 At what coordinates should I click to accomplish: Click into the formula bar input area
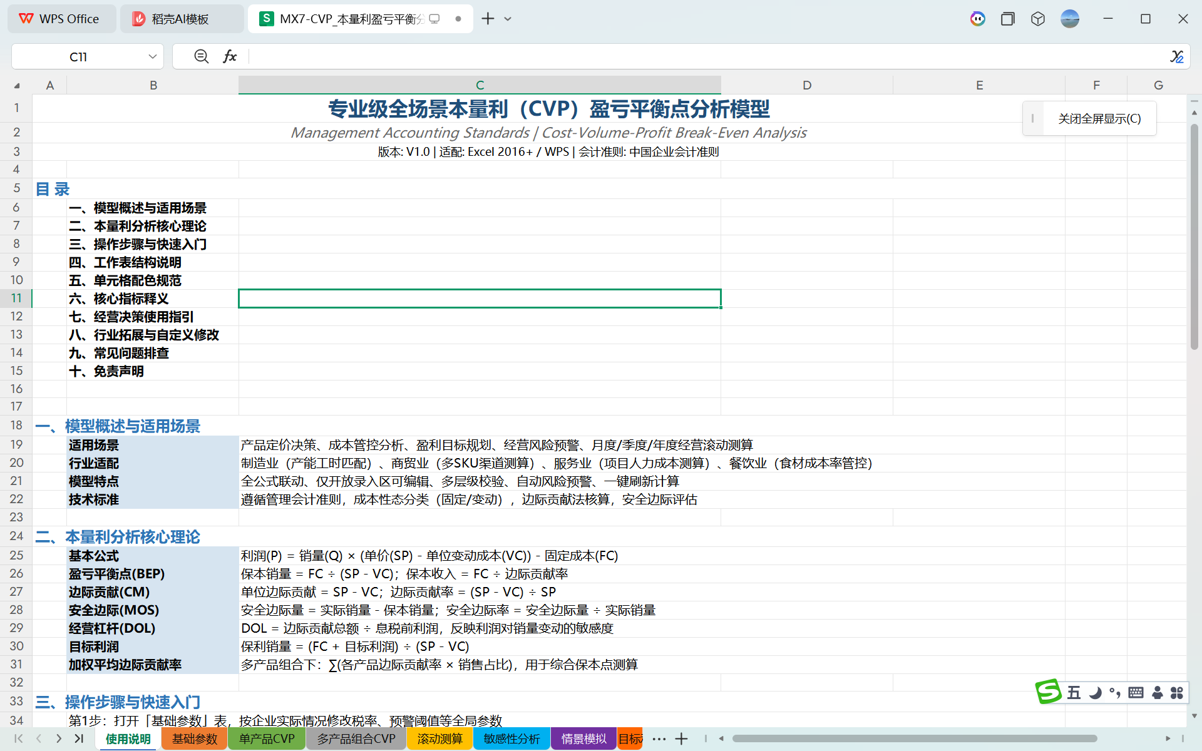click(x=707, y=56)
